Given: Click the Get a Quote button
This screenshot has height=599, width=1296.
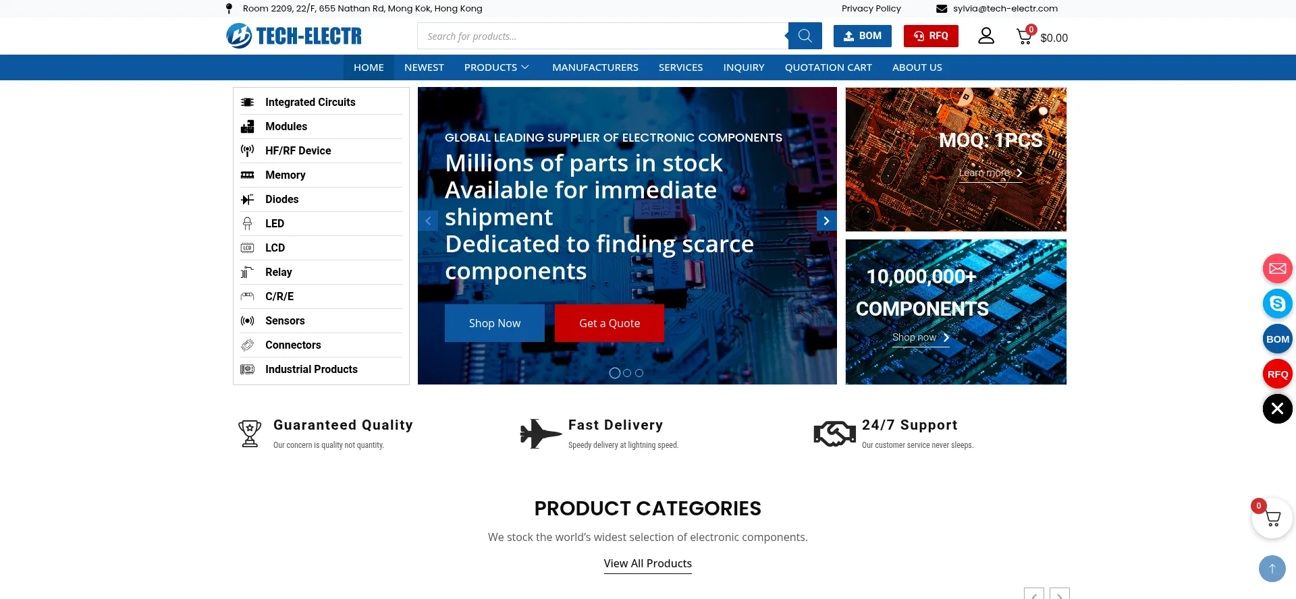Looking at the screenshot, I should click(x=609, y=323).
